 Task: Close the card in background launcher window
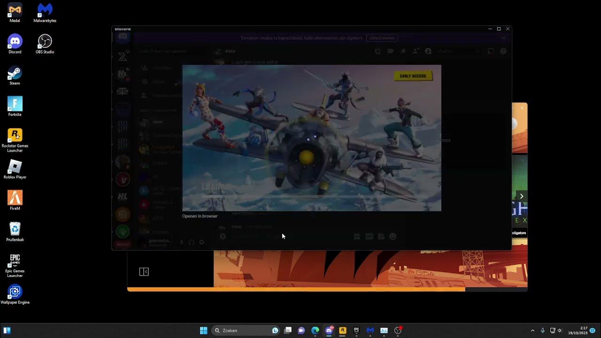[522, 108]
